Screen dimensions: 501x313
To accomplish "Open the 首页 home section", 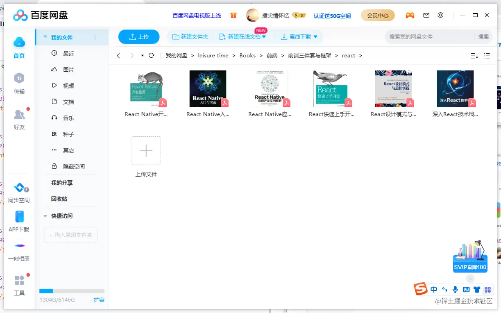I will point(19,48).
